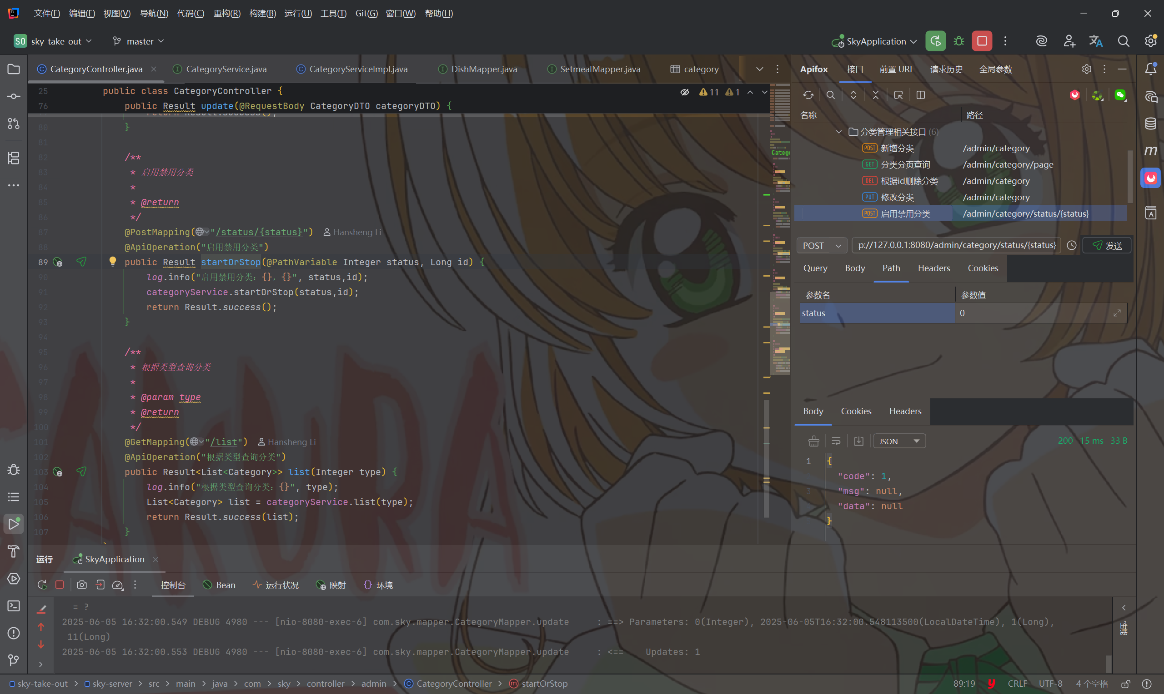Open the Terminal tool window
The width and height of the screenshot is (1164, 694).
(14, 605)
